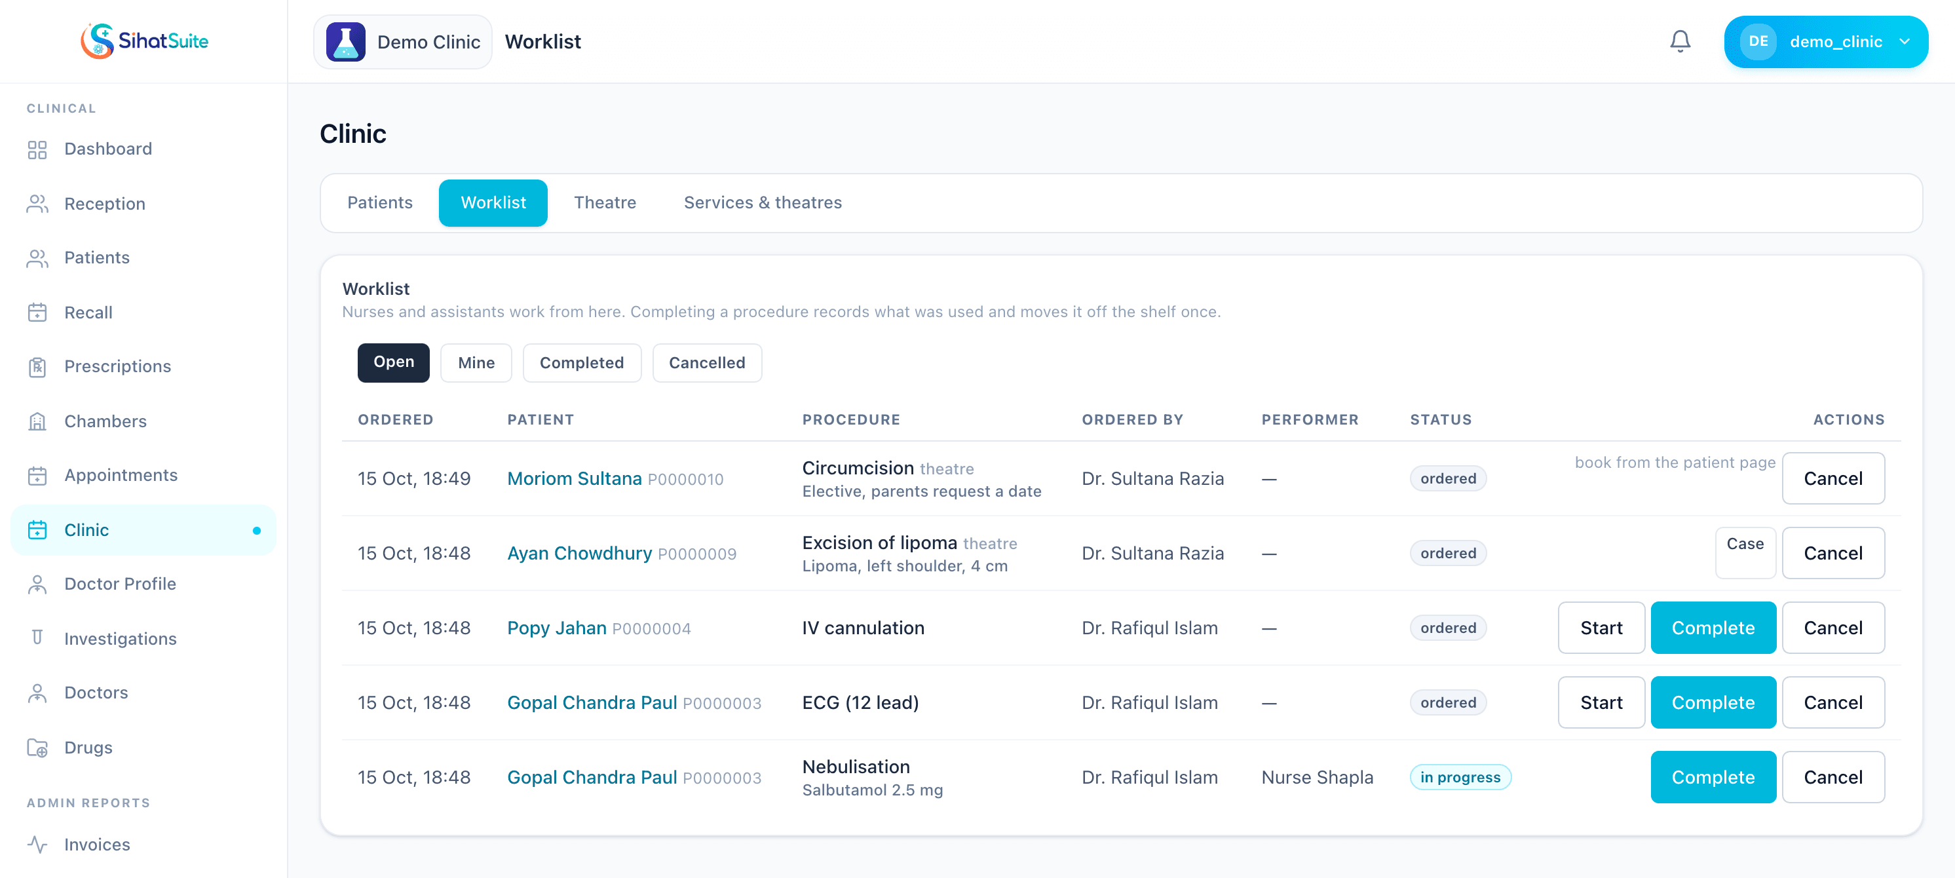This screenshot has height=878, width=1955.
Task: Start the ECG (12 lead) procedure
Action: pyautogui.click(x=1601, y=702)
